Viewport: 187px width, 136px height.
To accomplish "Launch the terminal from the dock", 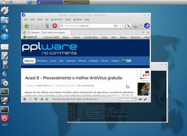I will [x=5, y=109].
